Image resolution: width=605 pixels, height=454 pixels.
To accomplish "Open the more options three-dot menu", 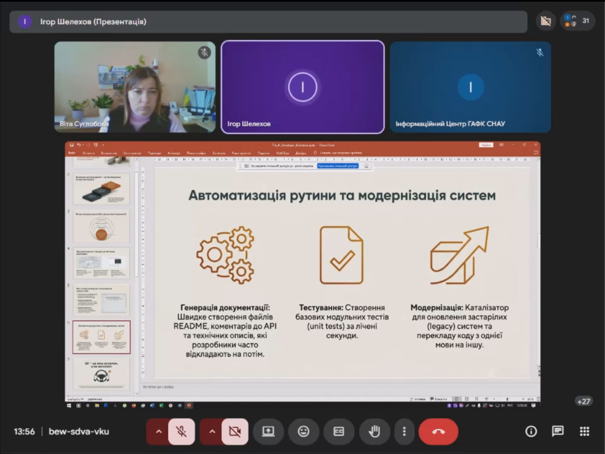I will coord(404,431).
